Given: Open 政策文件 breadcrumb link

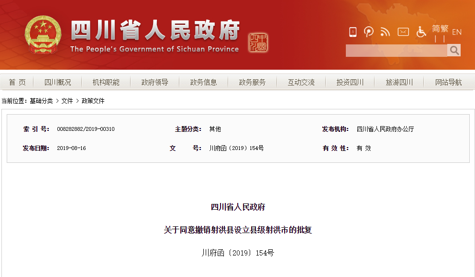Looking at the screenshot, I should 93,101.
